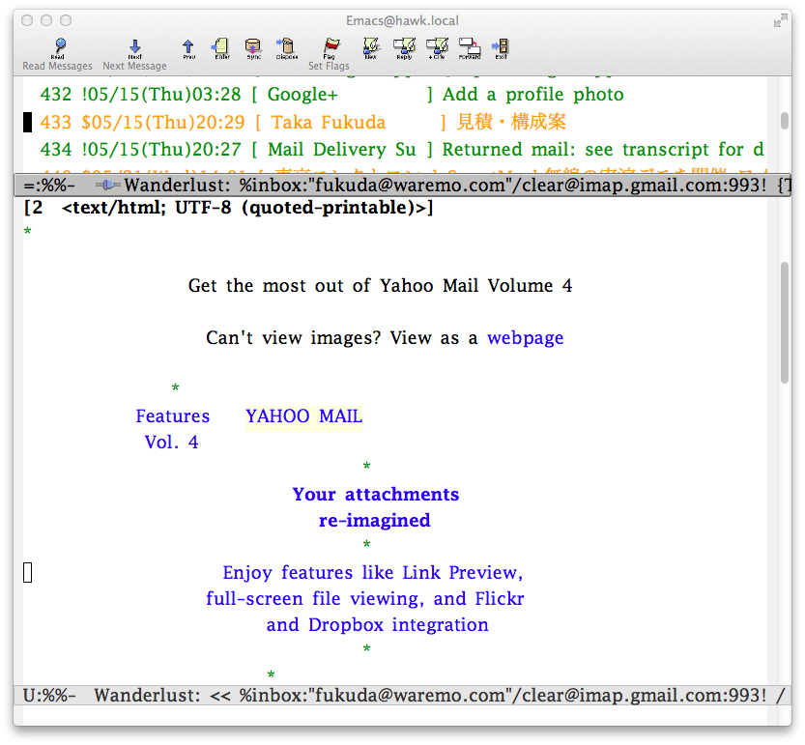Viewport: 805px width, 745px height.
Task: Click the bottom message buffer mode line
Action: 402,695
